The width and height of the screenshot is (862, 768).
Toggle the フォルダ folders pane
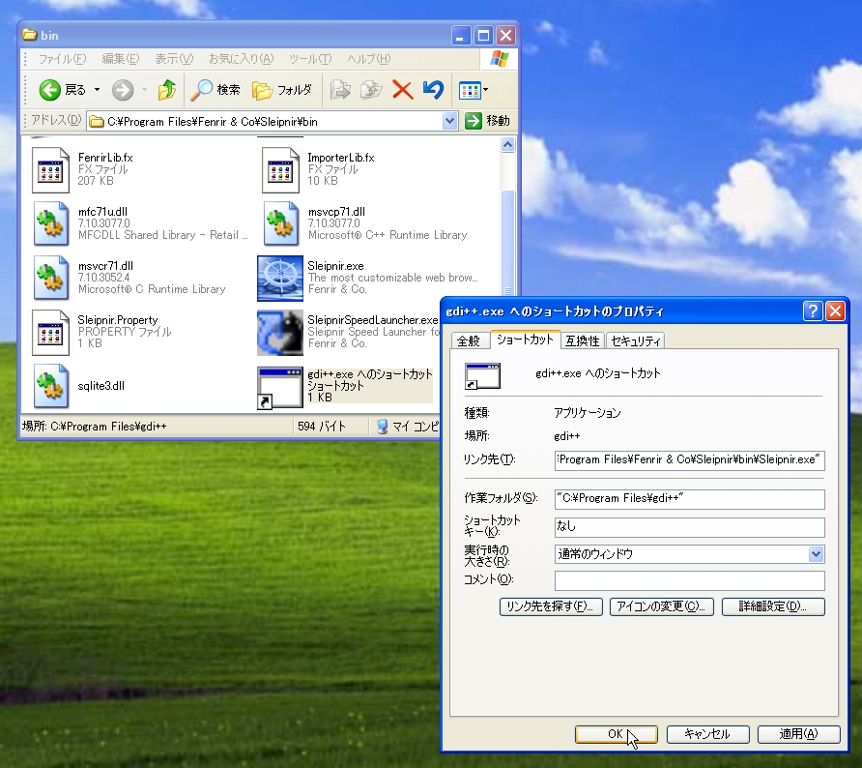tap(282, 90)
